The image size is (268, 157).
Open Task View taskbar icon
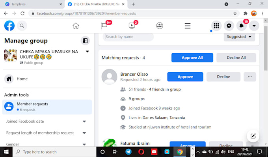[x=115, y=152]
